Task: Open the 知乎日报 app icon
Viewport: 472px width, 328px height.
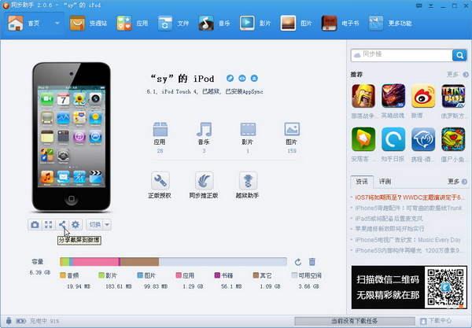Action: (393, 139)
